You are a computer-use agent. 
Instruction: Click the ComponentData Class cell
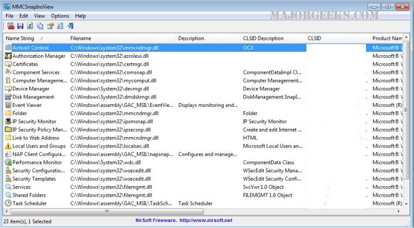point(268,162)
